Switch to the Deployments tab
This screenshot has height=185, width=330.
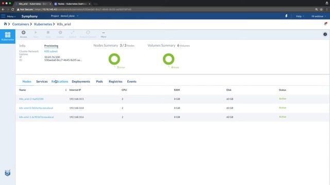point(81,81)
